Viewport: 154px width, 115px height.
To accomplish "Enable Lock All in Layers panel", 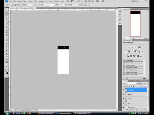I will (x=133, y=86).
